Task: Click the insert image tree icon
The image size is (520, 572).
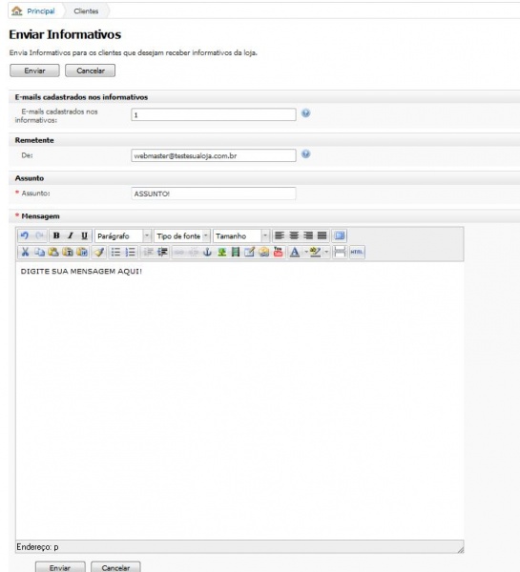Action: coord(221,252)
